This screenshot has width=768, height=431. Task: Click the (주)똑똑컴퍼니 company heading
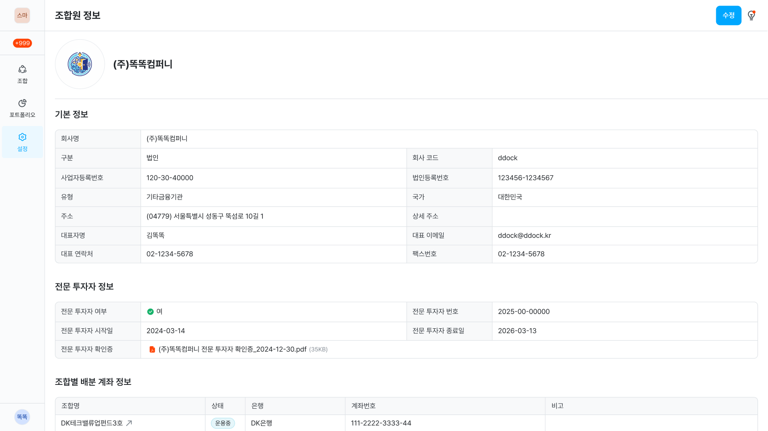point(143,64)
